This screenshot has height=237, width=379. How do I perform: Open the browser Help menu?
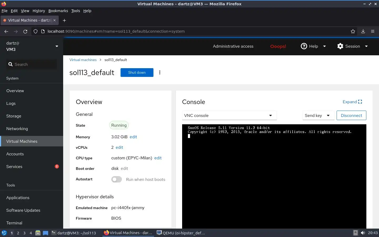pos(87,11)
